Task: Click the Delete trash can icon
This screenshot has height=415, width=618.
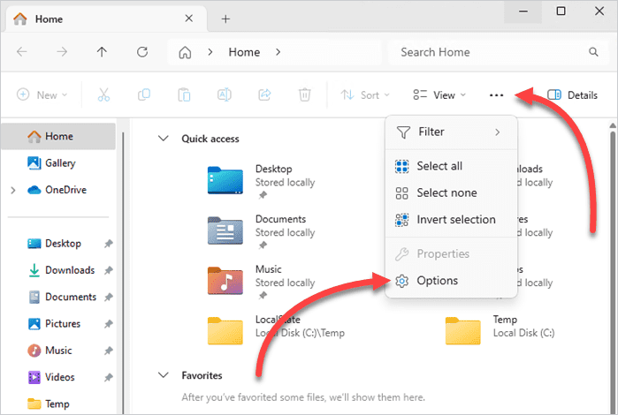Action: tap(305, 94)
